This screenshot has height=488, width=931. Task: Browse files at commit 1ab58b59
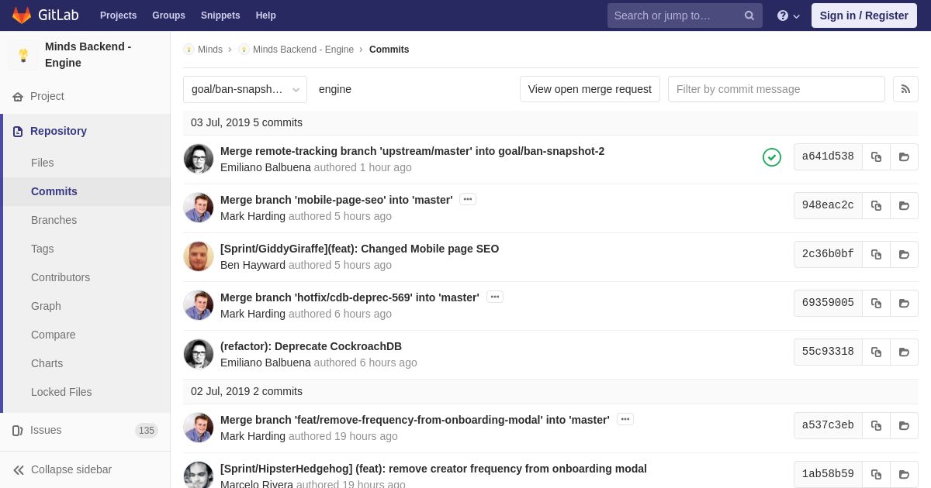click(904, 474)
